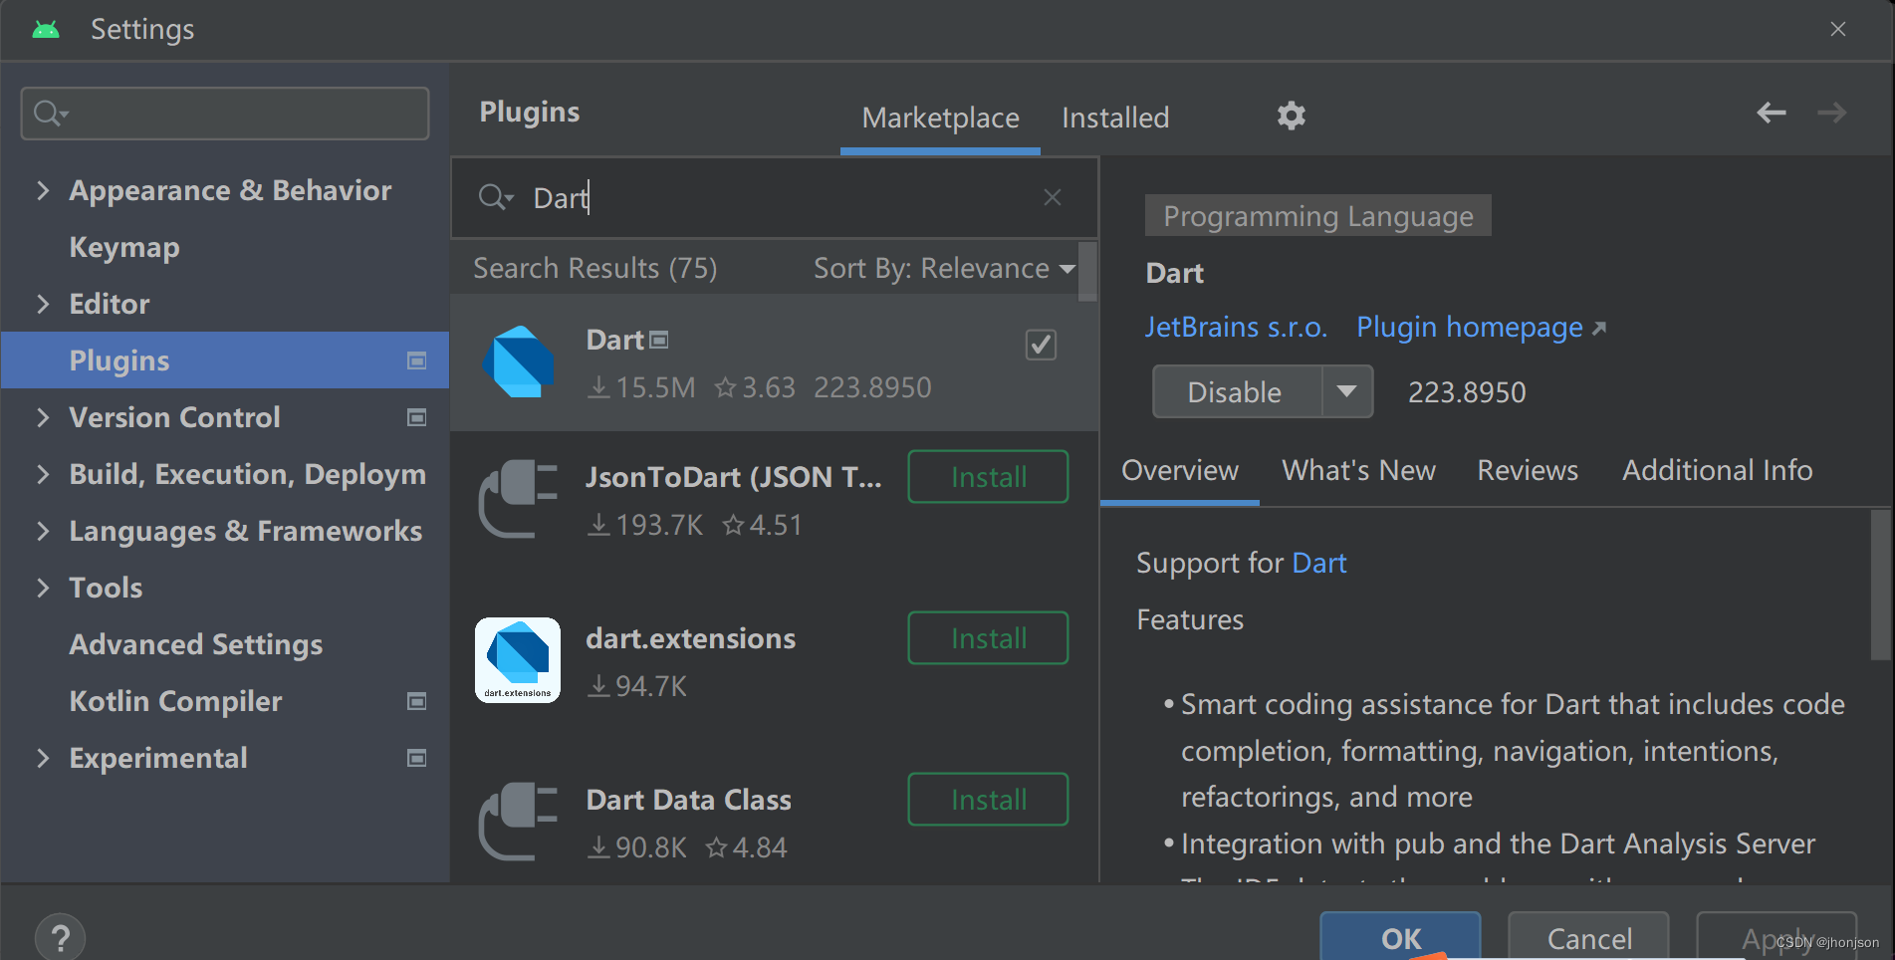Expand the Experimental section

[42, 758]
